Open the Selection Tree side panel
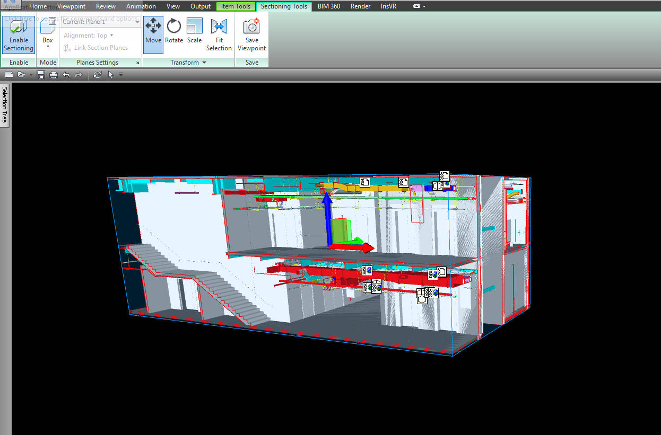The height and width of the screenshot is (435, 661). 4,104
